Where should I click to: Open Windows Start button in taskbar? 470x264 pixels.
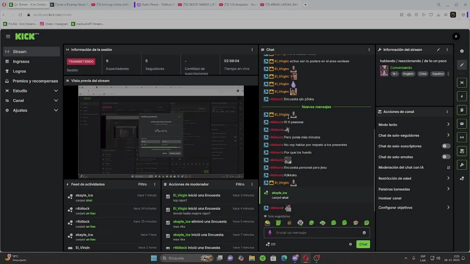[x=154, y=258]
